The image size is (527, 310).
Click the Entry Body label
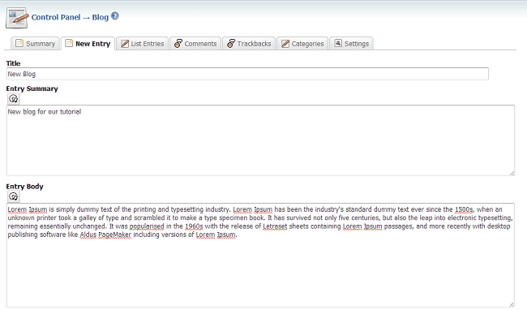(24, 187)
